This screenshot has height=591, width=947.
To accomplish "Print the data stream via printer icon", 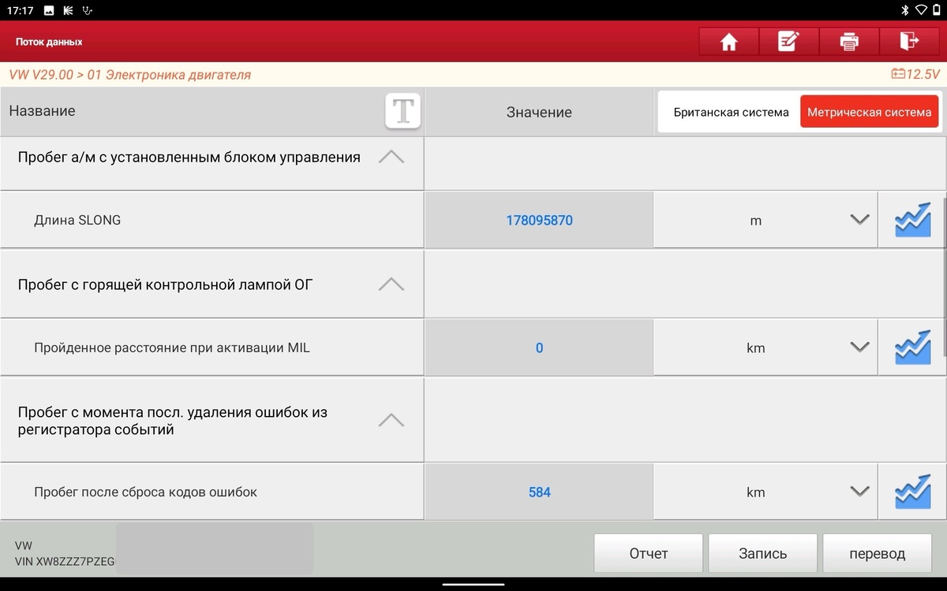I will [x=849, y=42].
